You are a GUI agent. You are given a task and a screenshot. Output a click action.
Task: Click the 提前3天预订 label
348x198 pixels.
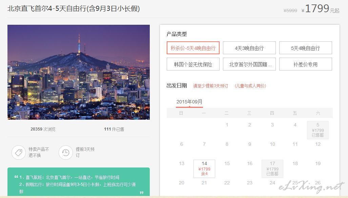(85, 152)
